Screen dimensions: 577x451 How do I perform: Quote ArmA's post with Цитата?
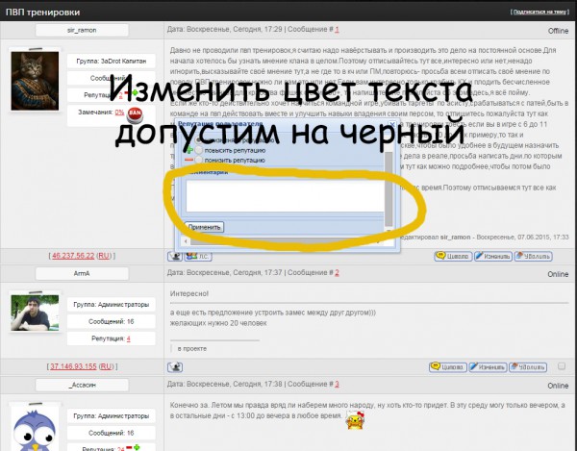[448, 367]
